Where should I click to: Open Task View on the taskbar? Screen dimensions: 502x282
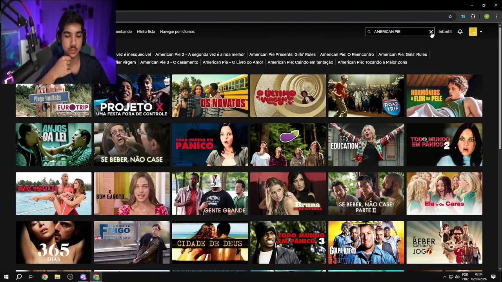pos(31,277)
